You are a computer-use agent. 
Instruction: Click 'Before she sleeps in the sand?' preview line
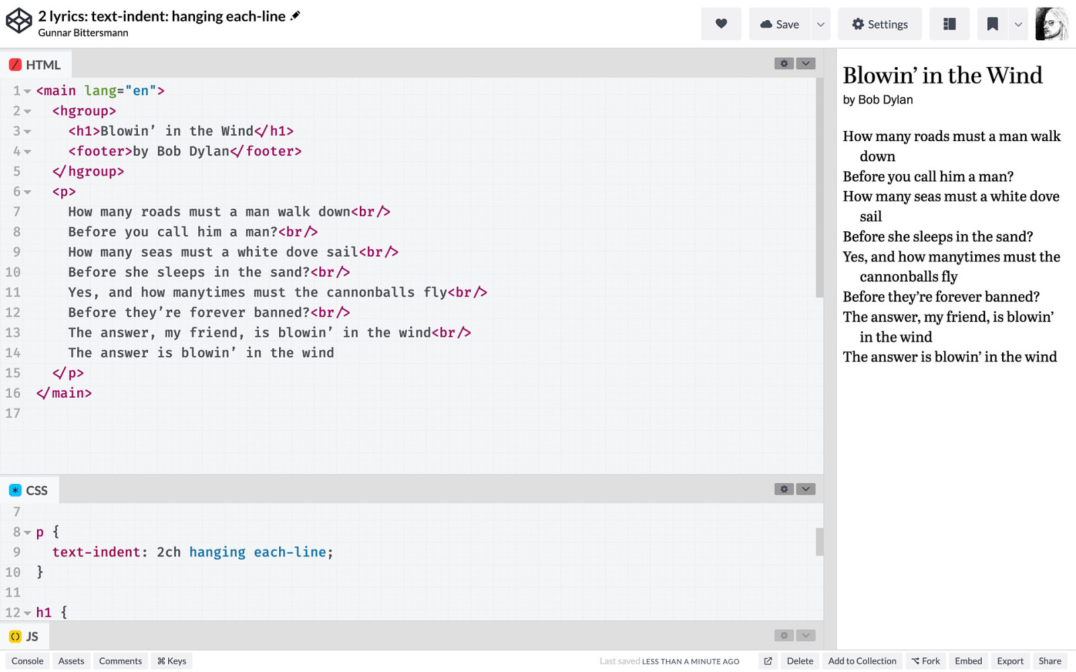click(937, 237)
